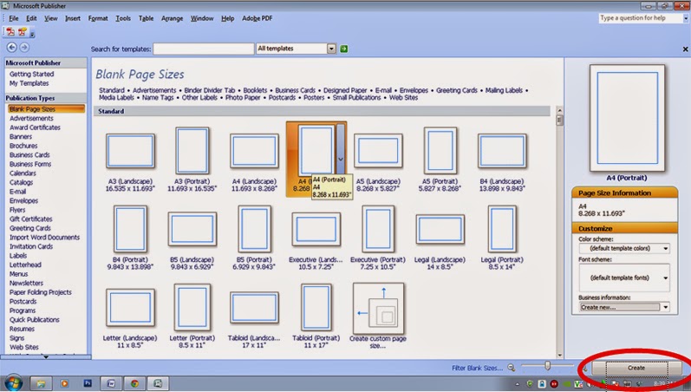Open Create custom page size
691x392 pixels.
[x=378, y=308]
